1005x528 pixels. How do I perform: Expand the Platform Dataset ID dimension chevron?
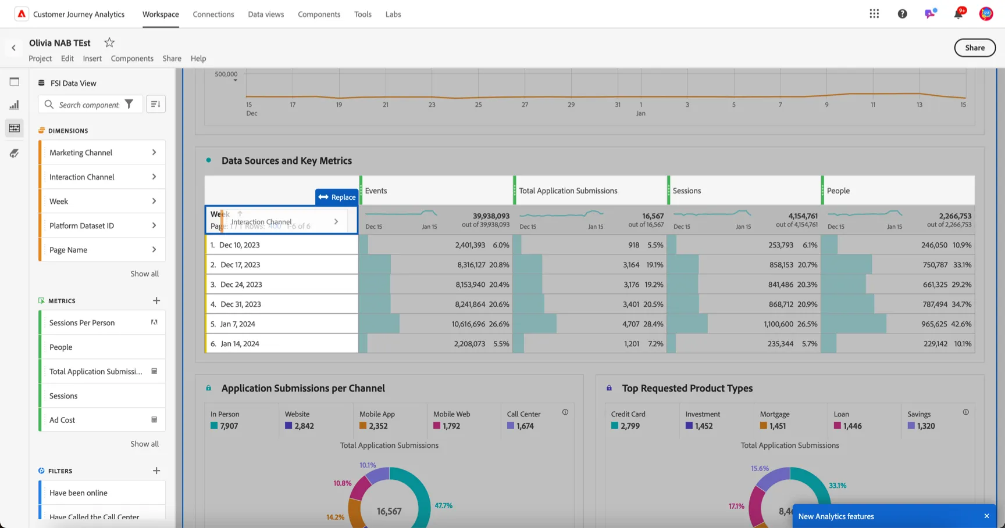click(x=154, y=225)
